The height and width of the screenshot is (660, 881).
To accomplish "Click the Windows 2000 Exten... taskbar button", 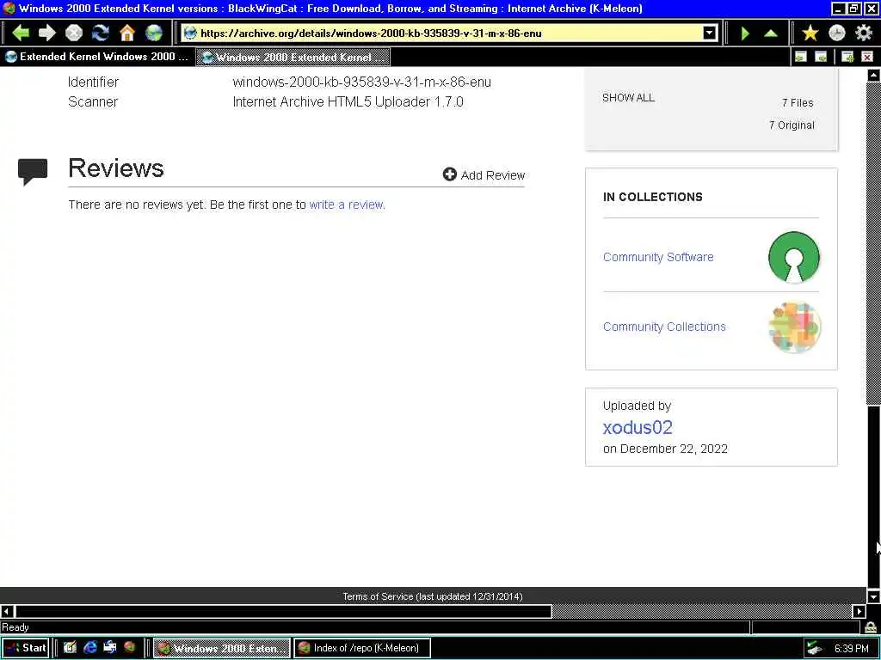I will (x=222, y=648).
